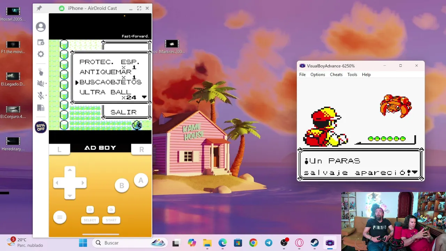Open Microsoft Edge from the taskbar
The image size is (446, 251).
pyautogui.click(x=223, y=243)
